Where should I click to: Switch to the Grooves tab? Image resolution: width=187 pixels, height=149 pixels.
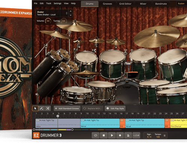click(x=107, y=4)
